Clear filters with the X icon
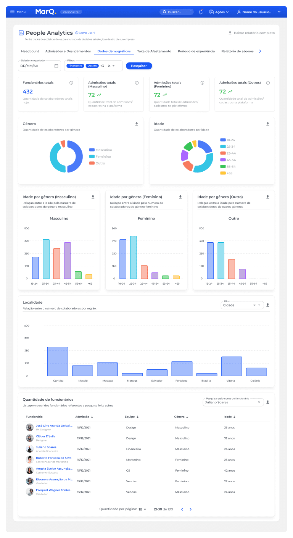293x538 pixels. pyautogui.click(x=109, y=66)
